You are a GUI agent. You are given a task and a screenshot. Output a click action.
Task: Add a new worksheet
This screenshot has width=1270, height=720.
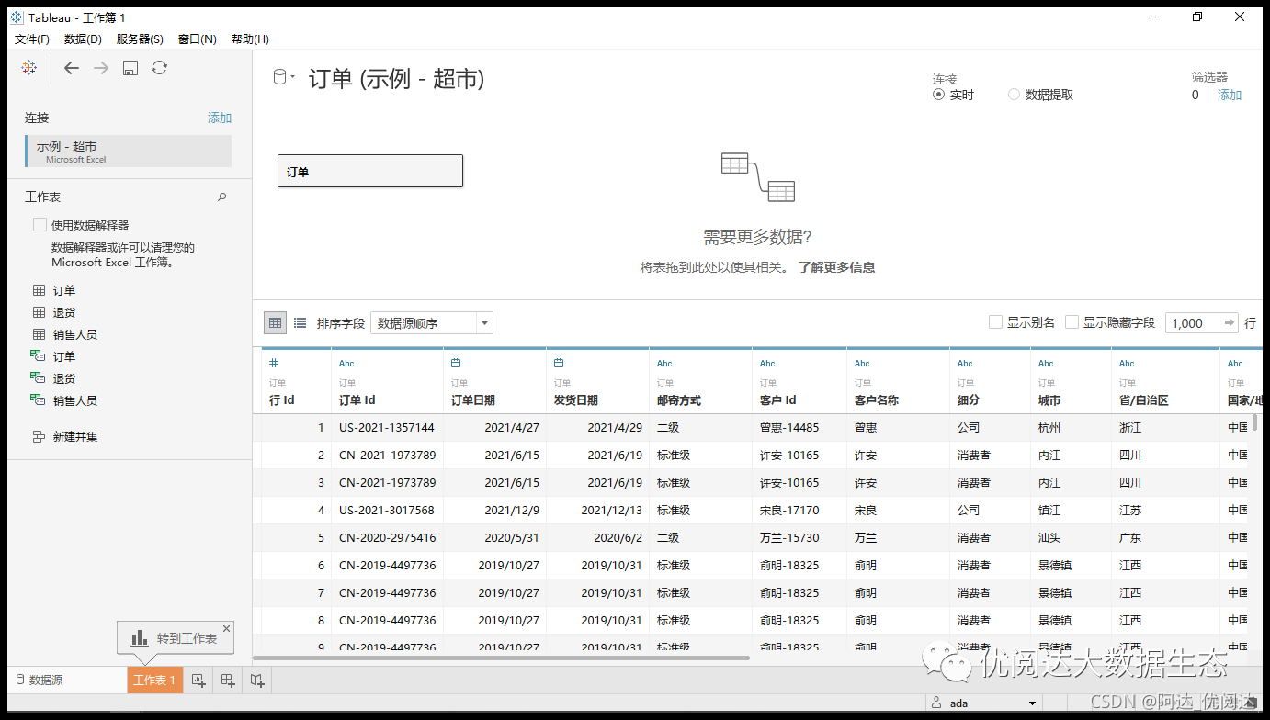pos(198,681)
